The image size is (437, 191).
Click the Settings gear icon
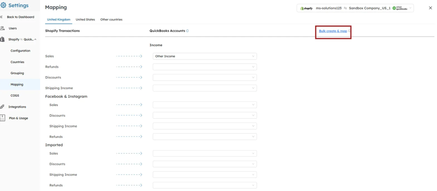[4, 6]
